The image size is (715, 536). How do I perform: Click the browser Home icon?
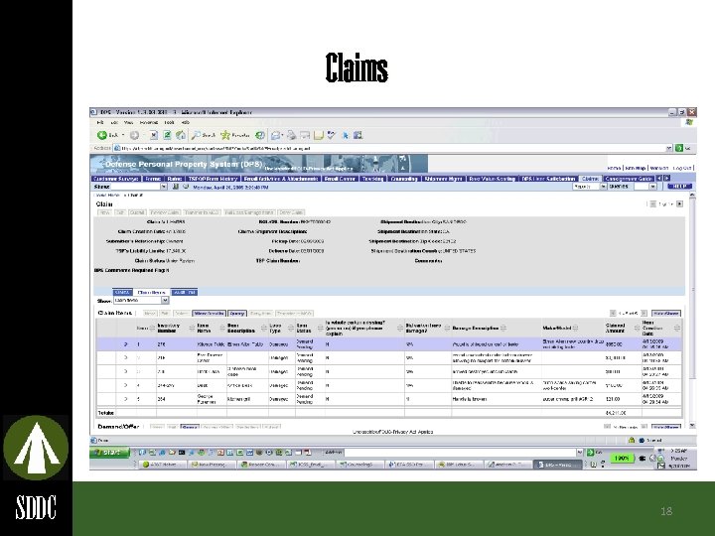pos(181,135)
